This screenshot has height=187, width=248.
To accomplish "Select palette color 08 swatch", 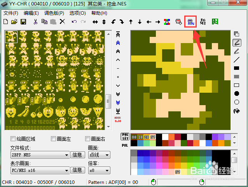I will pos(134,137).
